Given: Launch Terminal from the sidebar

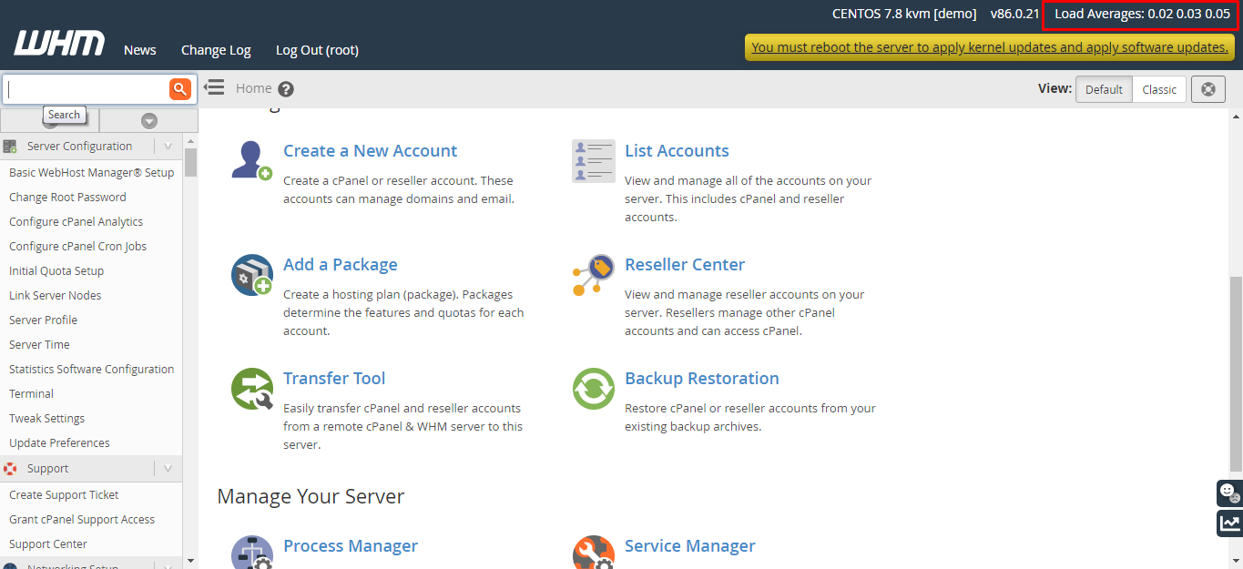Looking at the screenshot, I should coord(31,394).
